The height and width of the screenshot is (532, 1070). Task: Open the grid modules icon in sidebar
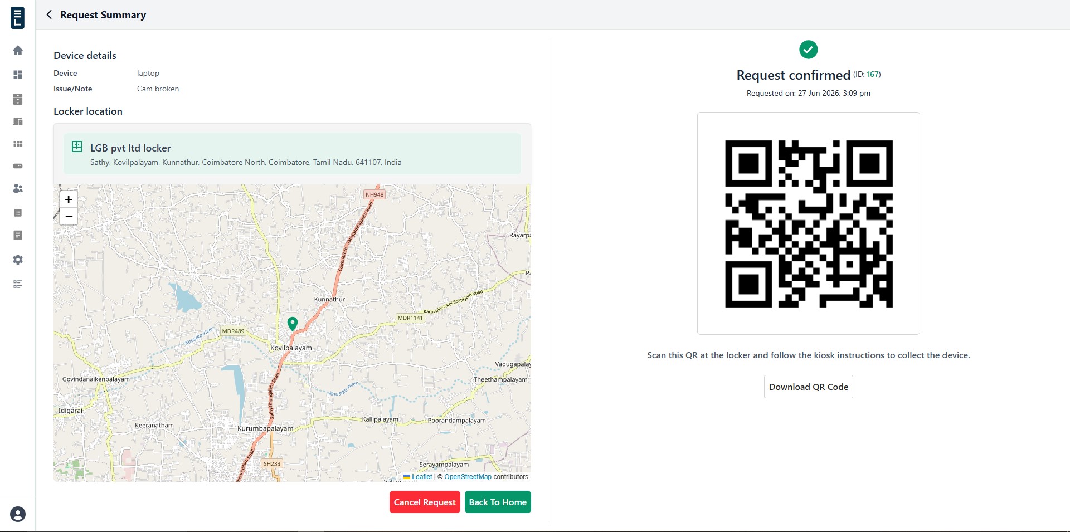(x=18, y=144)
